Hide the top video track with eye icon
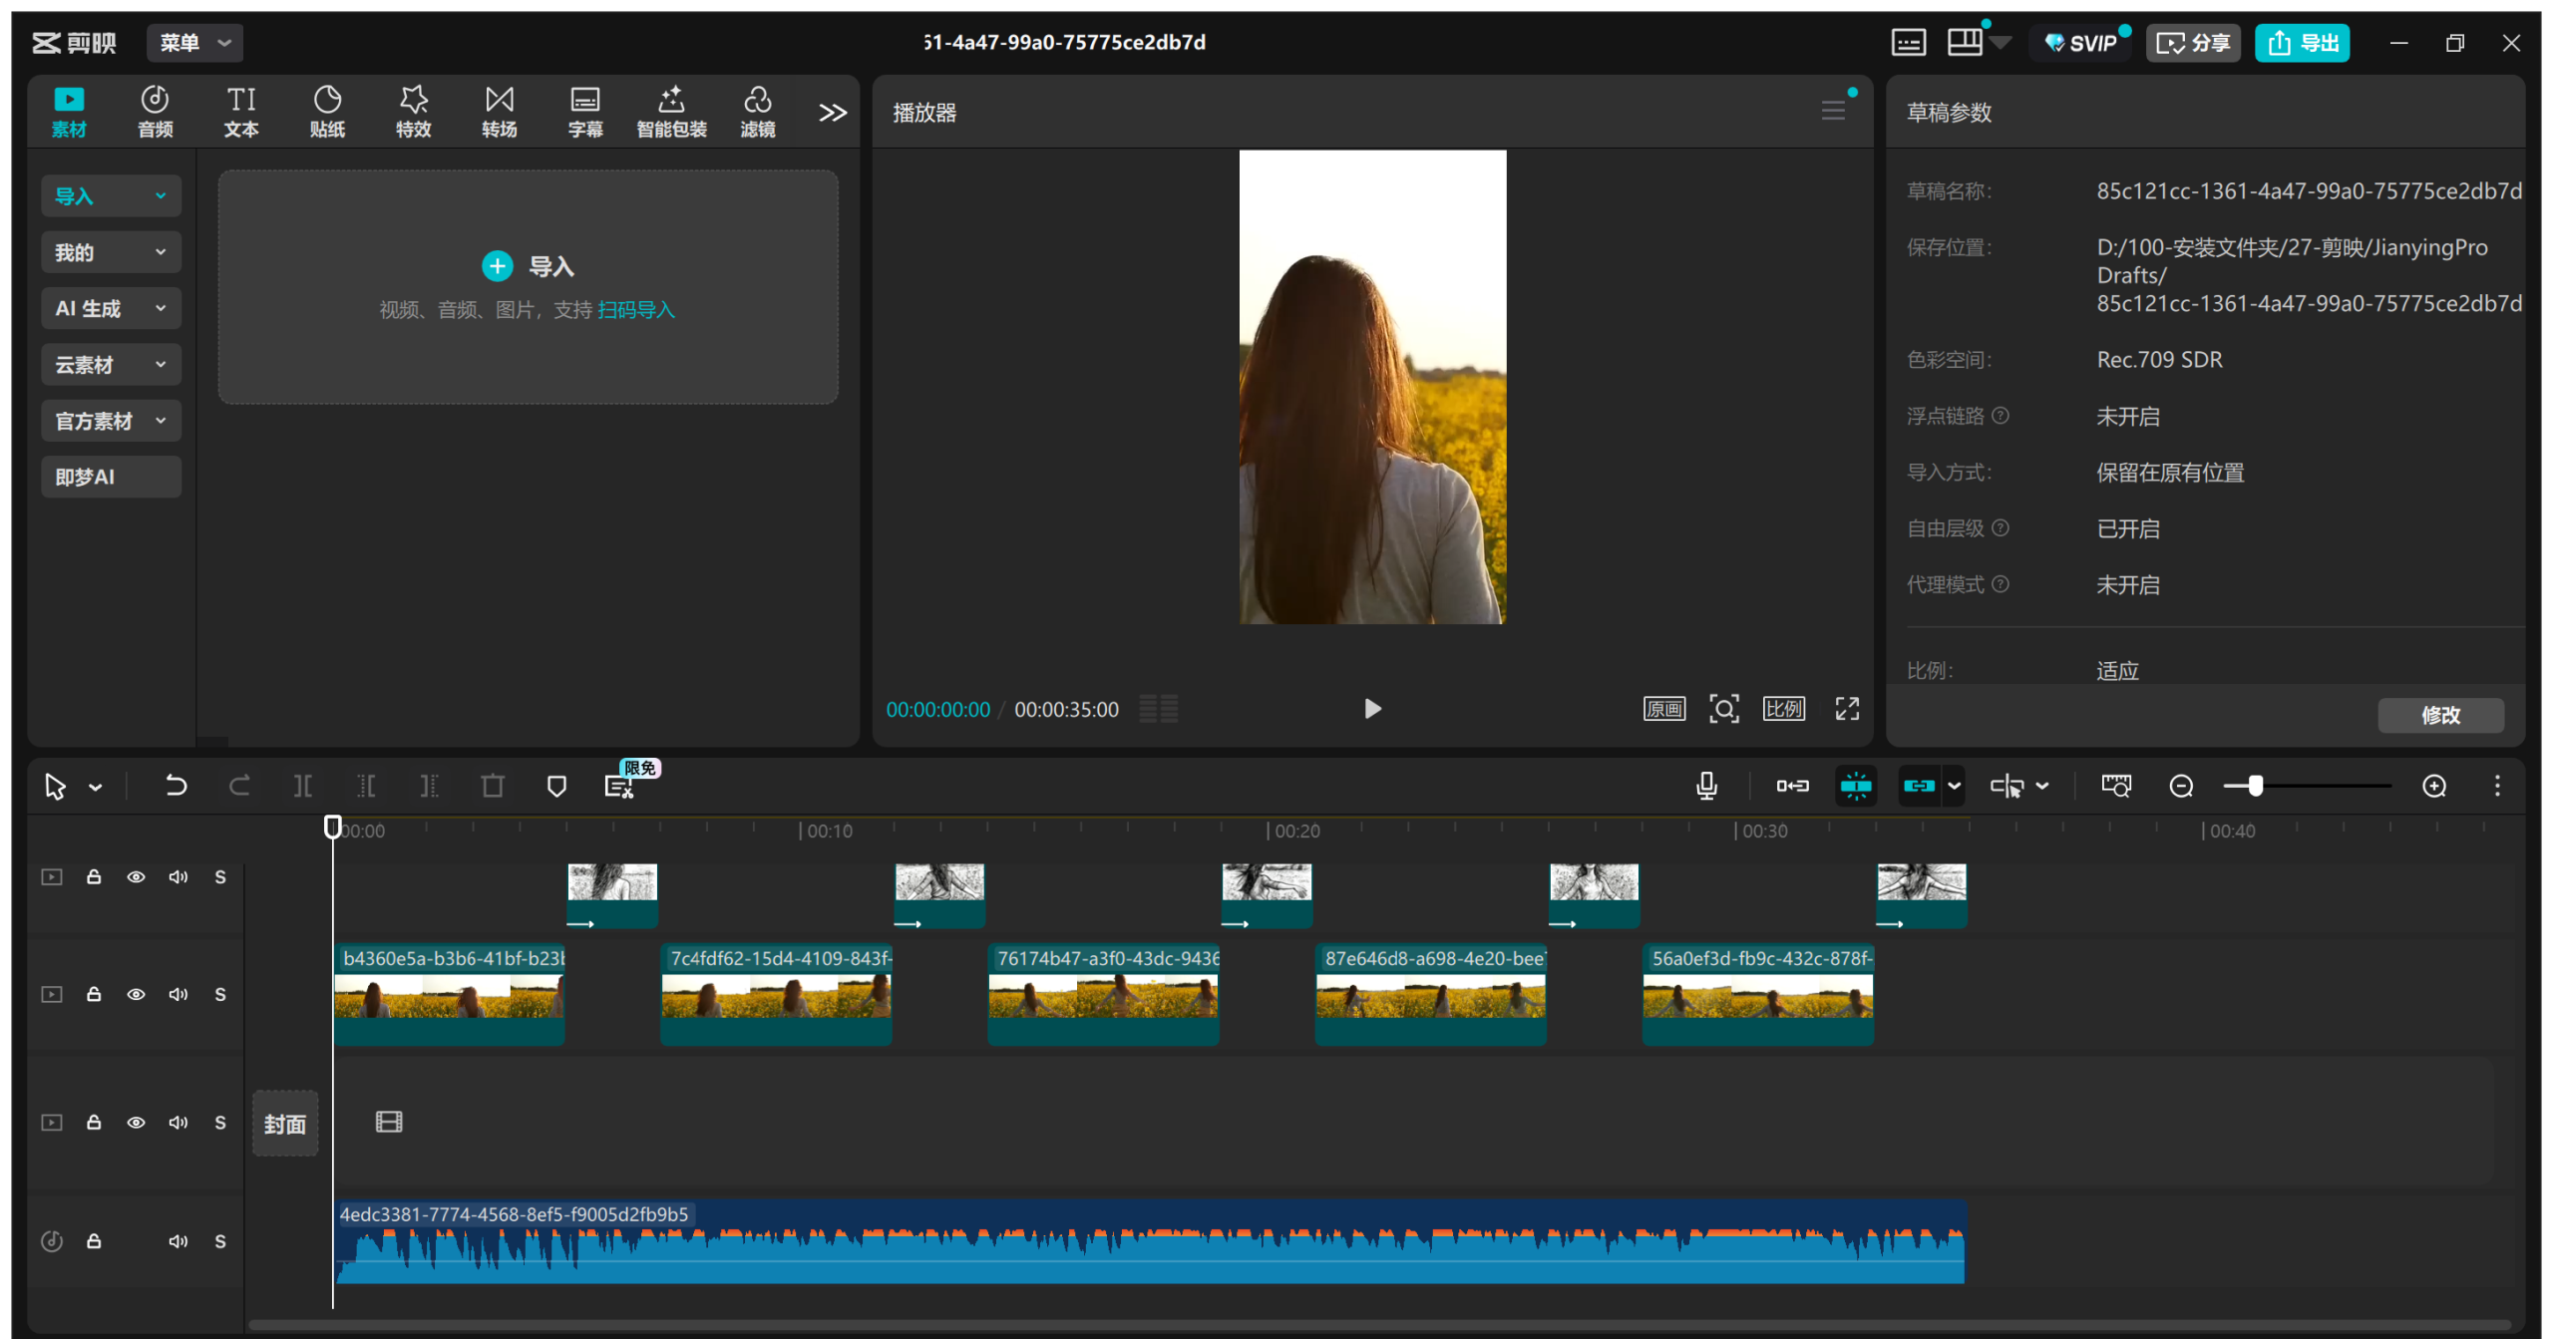2553x1339 pixels. tap(136, 877)
